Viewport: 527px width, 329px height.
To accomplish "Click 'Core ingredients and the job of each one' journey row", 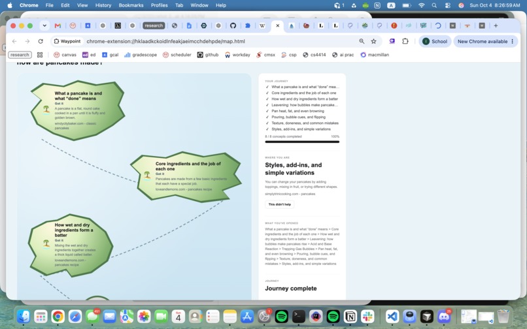I will (x=302, y=93).
